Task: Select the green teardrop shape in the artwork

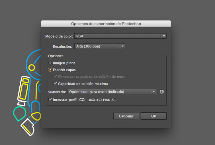Action: click(20, 113)
